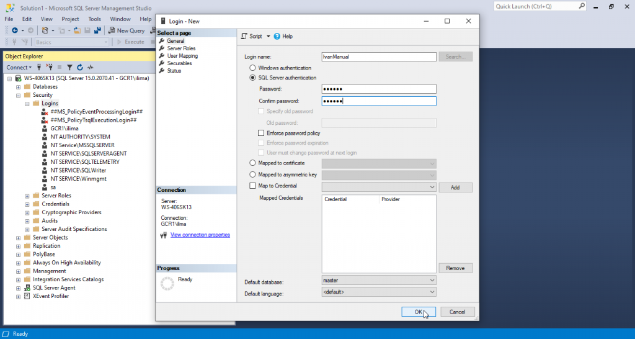Click the Add credential button
The image size is (635, 339).
tap(456, 188)
